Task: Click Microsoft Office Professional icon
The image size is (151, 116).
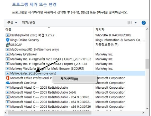Action: coord(8,78)
